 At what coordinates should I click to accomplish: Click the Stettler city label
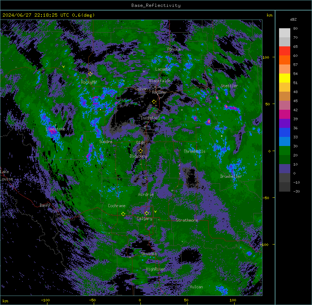pyautogui.click(x=229, y=86)
